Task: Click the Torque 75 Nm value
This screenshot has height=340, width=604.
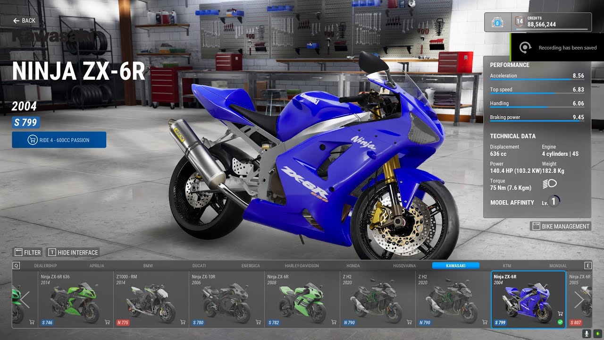Action: tap(511, 188)
